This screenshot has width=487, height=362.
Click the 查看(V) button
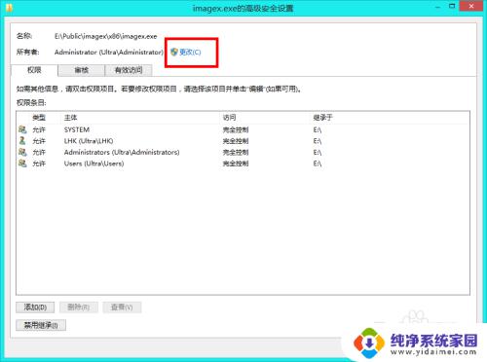(122, 308)
